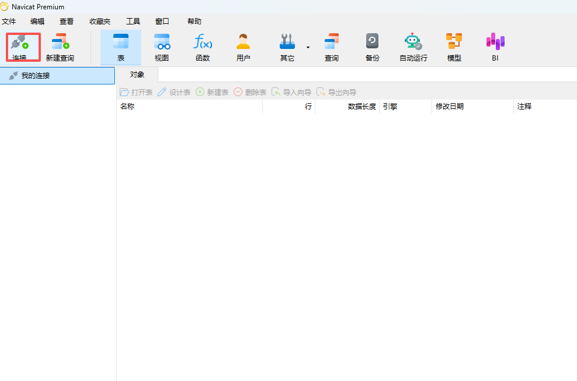Sort by the 注释 column header
The height and width of the screenshot is (381, 577).
[x=545, y=107]
